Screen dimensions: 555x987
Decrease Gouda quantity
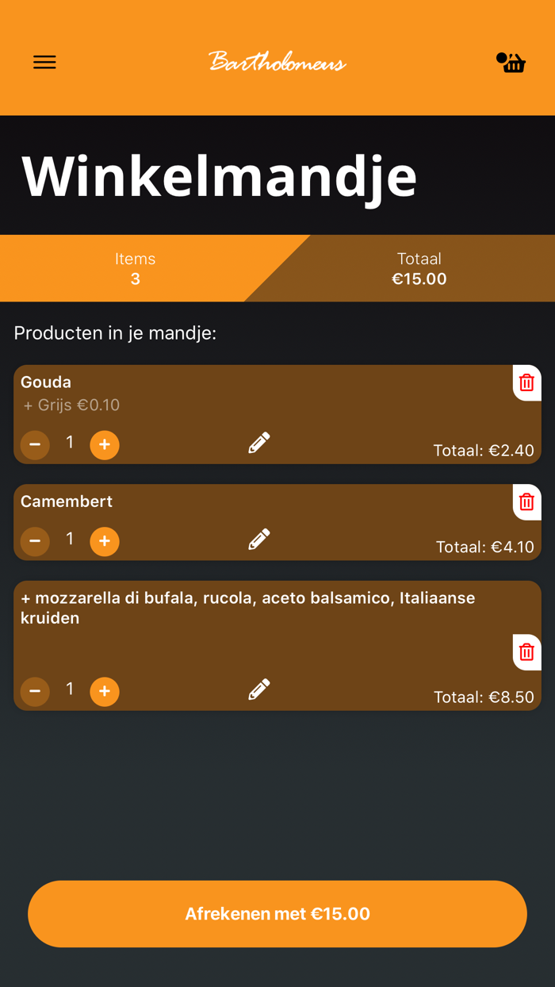click(x=35, y=445)
